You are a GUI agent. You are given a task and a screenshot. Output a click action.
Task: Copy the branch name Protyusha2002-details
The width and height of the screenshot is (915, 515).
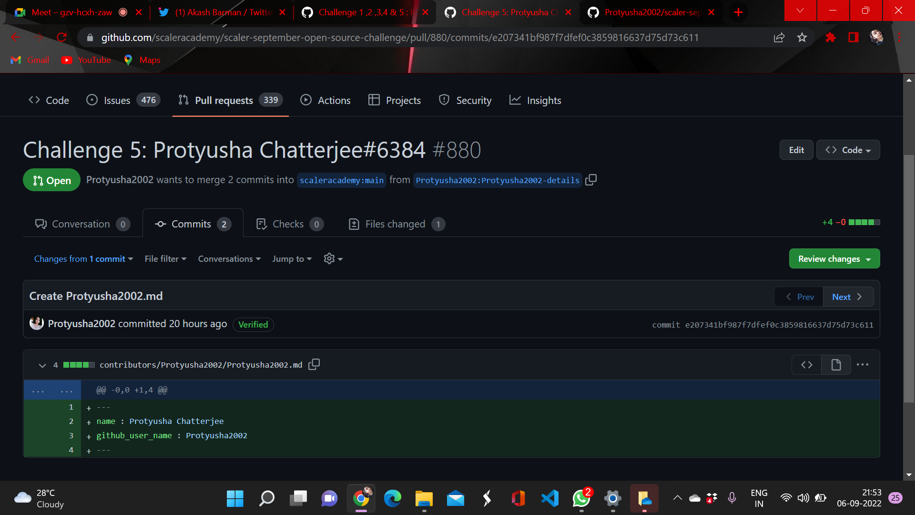coord(591,180)
